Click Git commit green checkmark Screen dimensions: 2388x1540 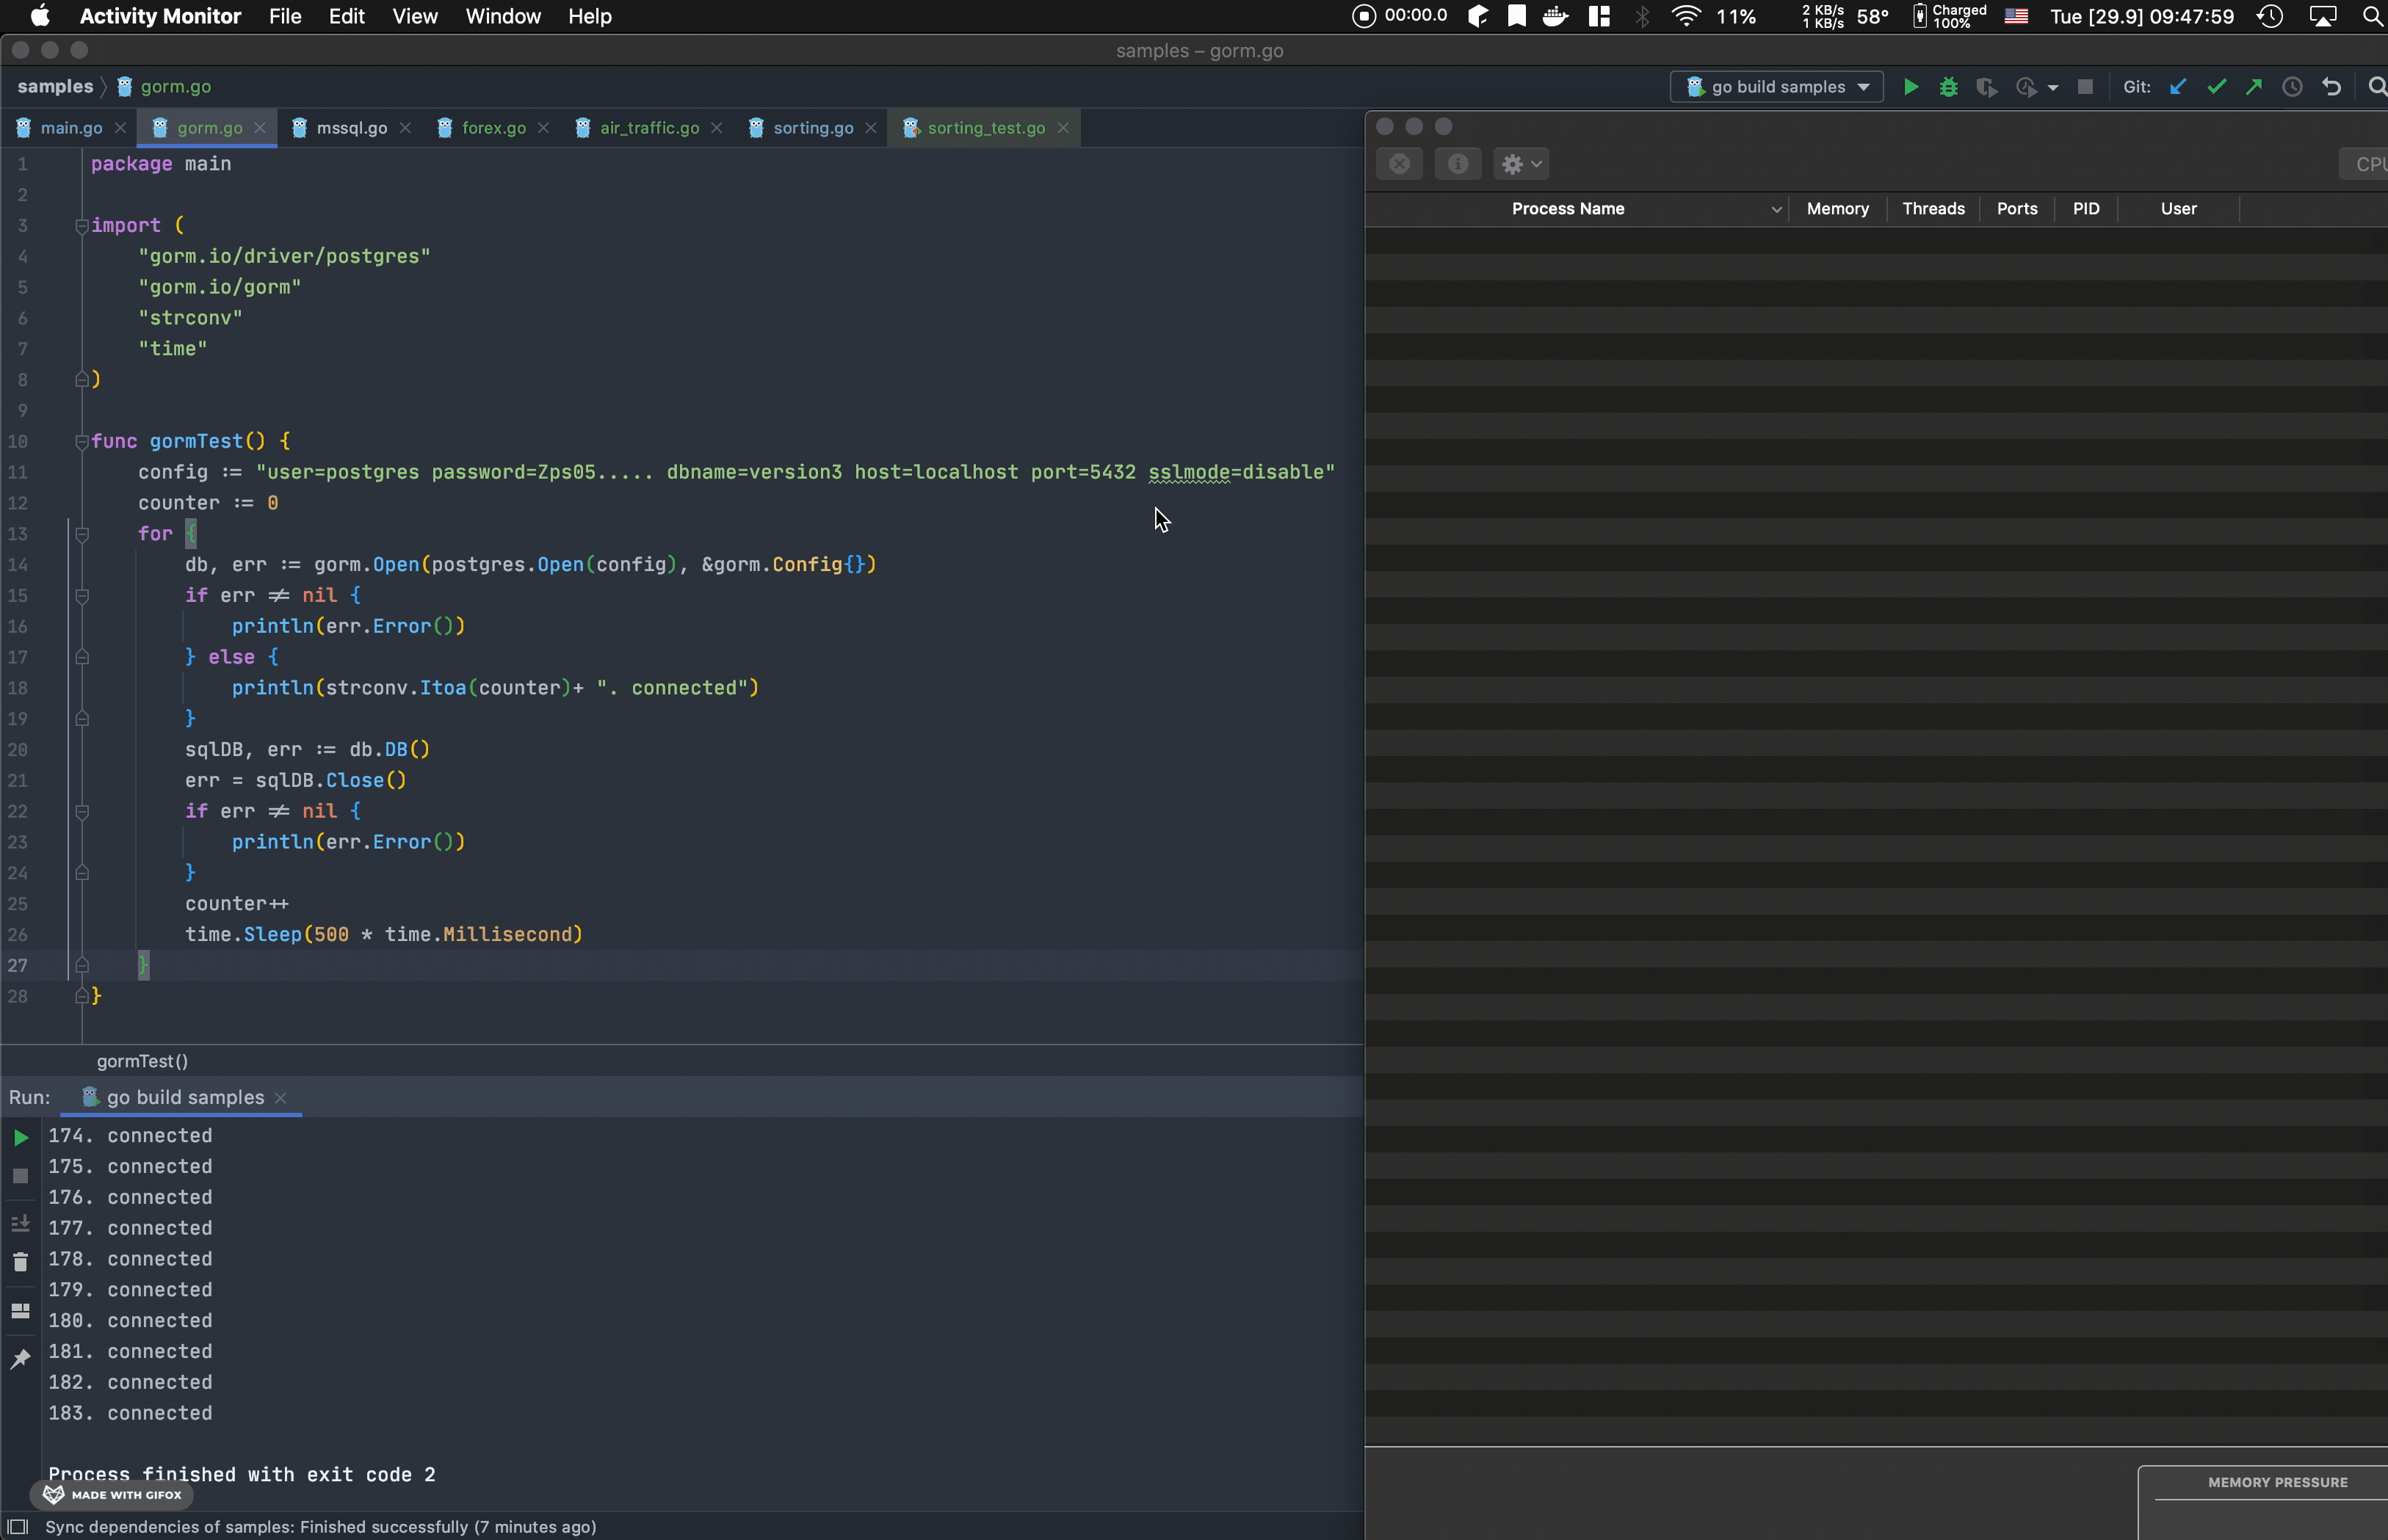coord(2216,87)
